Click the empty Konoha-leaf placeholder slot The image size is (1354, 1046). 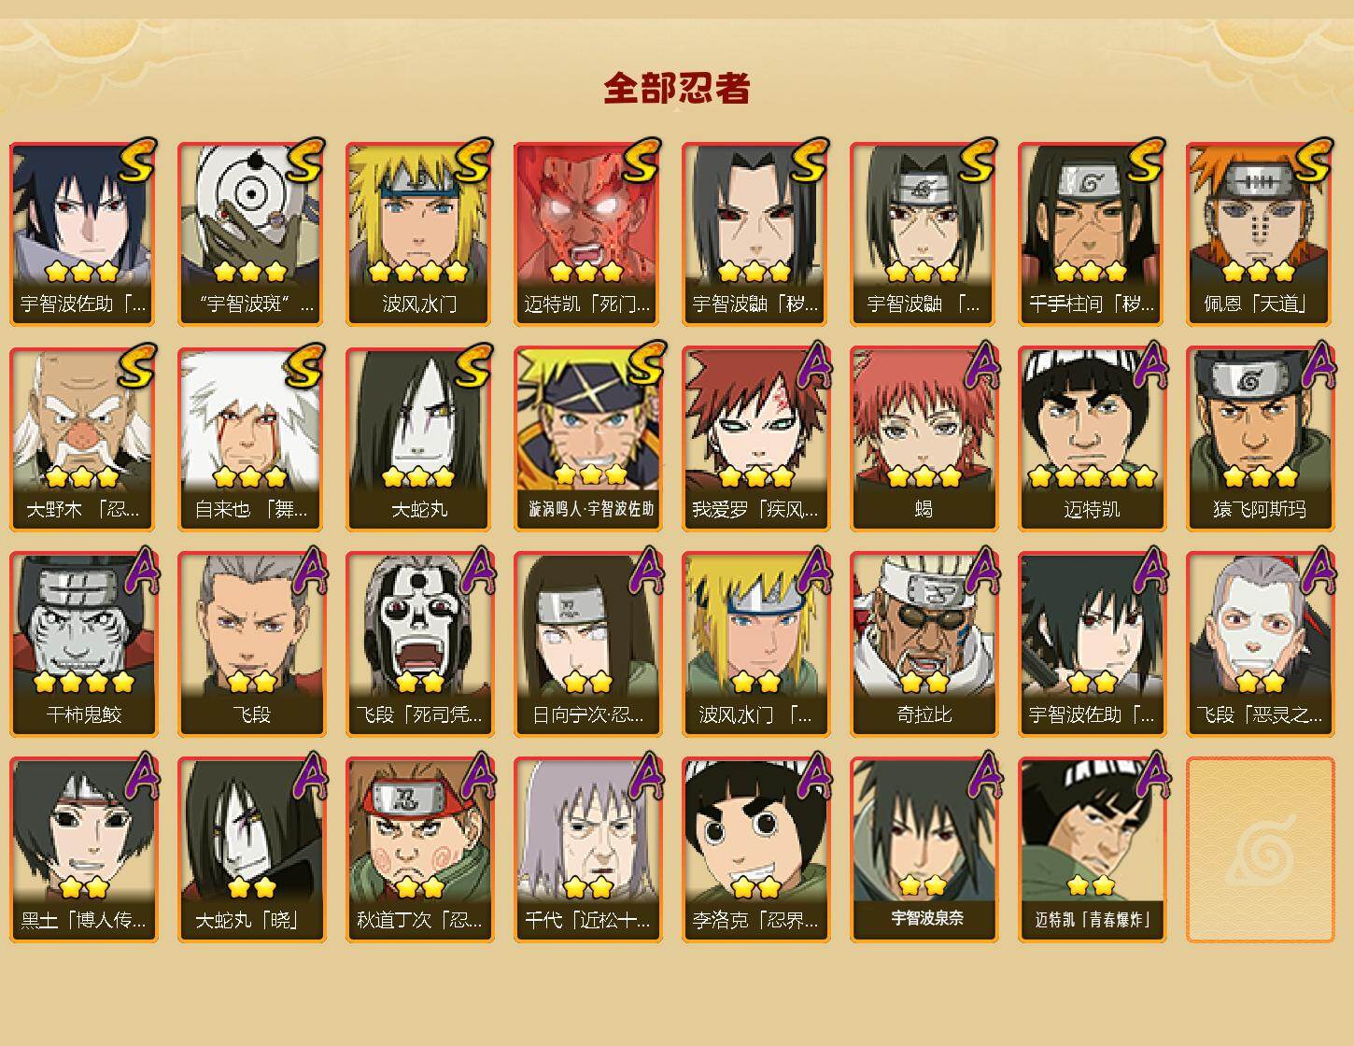click(x=1260, y=850)
